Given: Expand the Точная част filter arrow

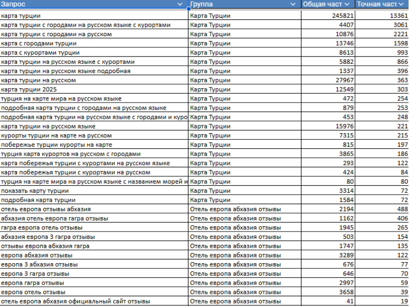Looking at the screenshot, I should pyautogui.click(x=402, y=4).
